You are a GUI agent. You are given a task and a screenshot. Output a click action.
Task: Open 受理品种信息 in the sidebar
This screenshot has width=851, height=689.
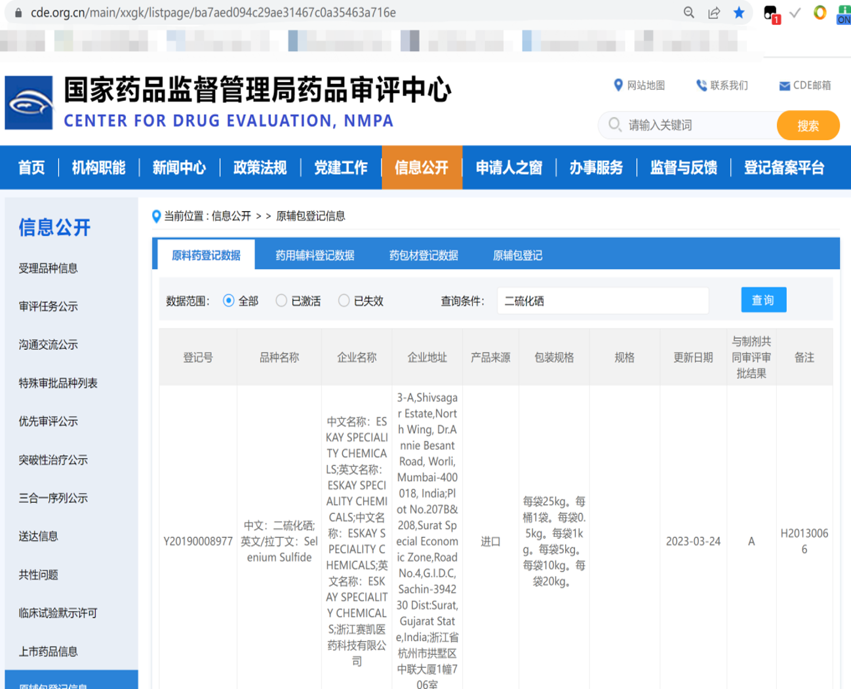point(49,268)
